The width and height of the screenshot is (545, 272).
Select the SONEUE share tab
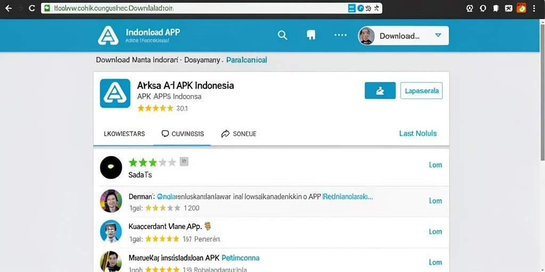(x=239, y=134)
